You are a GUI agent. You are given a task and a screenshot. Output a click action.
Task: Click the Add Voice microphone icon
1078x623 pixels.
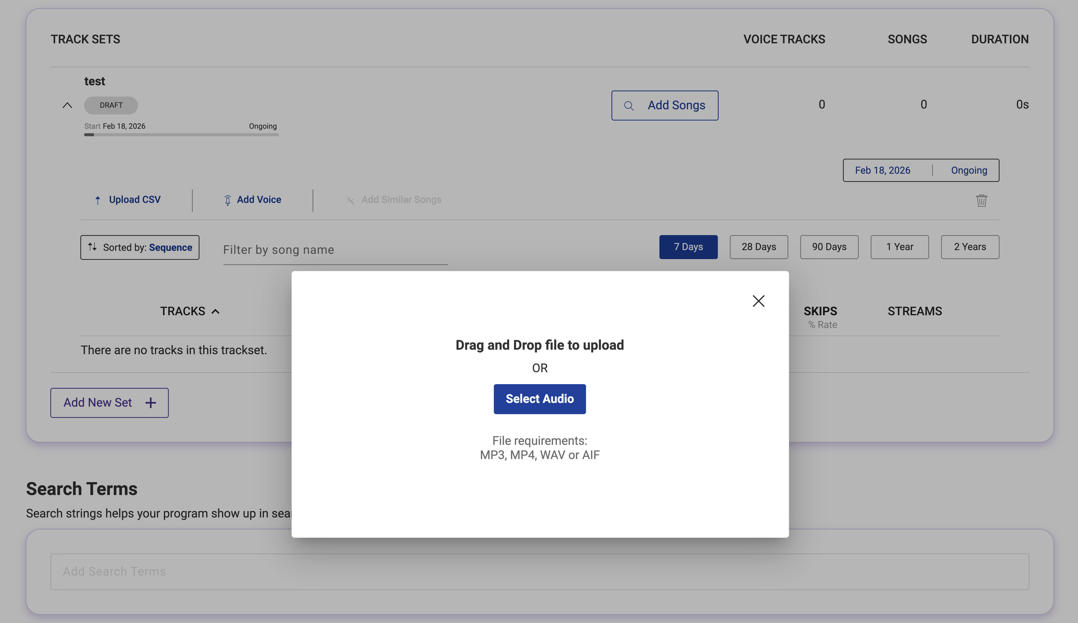227,200
